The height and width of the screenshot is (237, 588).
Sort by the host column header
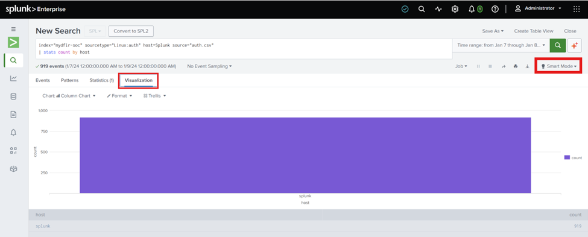(175, 215)
